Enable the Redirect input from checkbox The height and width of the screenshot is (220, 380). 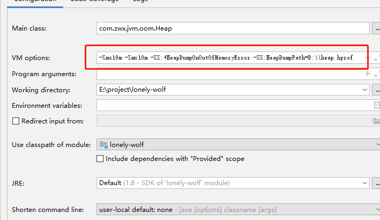pyautogui.click(x=16, y=121)
